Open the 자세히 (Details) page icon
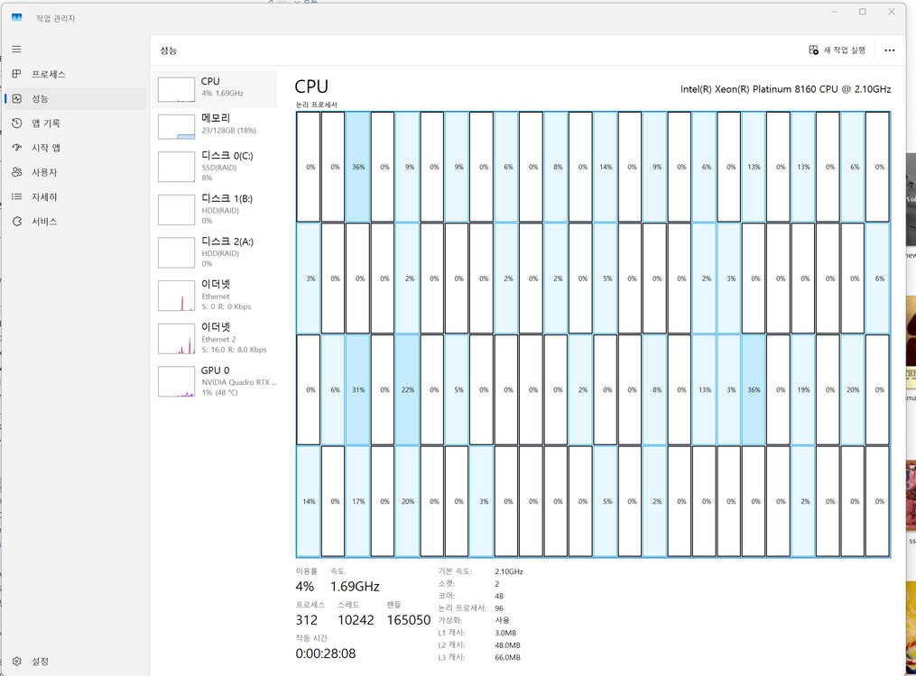The image size is (916, 676). pos(16,196)
